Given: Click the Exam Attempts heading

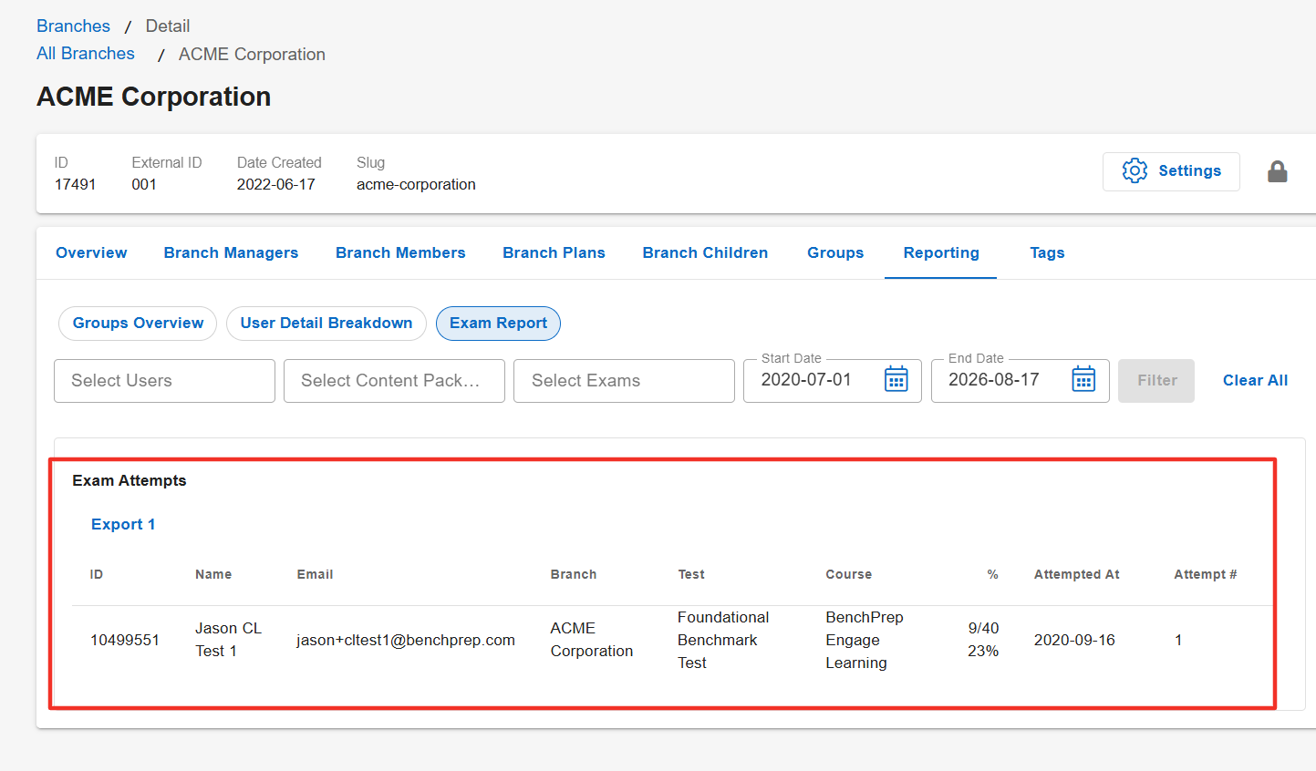Looking at the screenshot, I should point(130,480).
